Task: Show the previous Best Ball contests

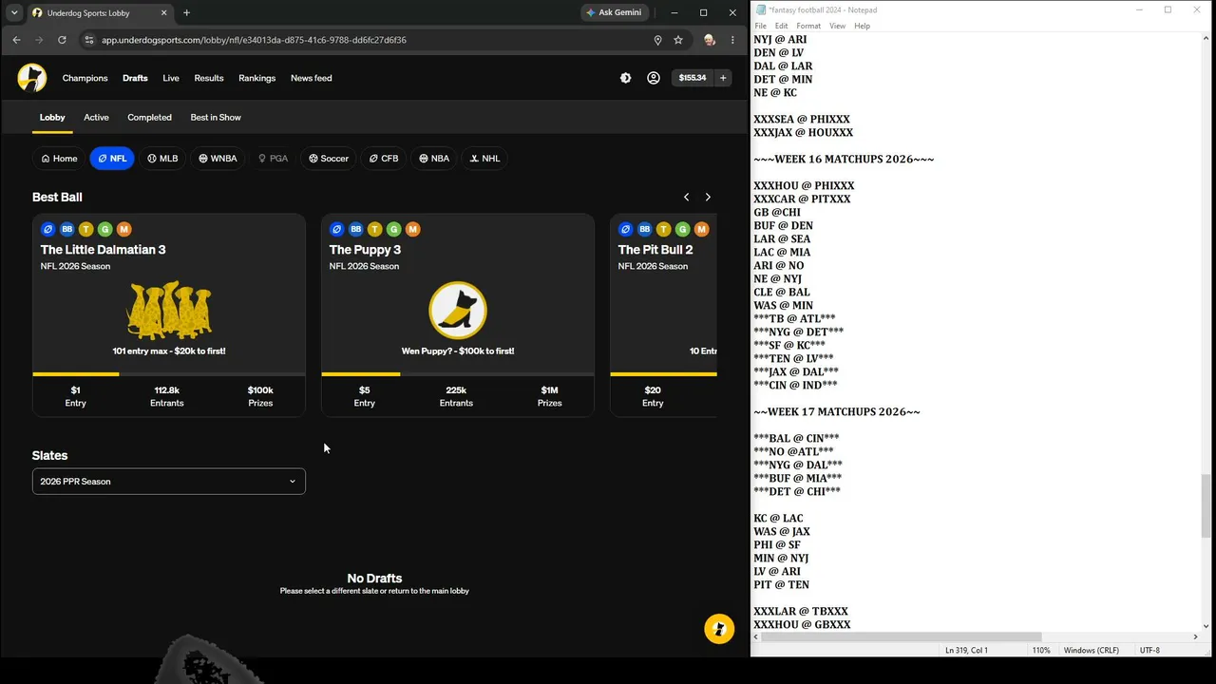Action: (686, 197)
